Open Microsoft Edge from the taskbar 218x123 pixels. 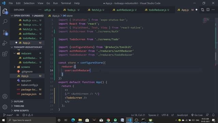click(x=73, y=120)
